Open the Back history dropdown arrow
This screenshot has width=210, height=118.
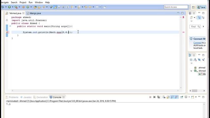(93, 7)
